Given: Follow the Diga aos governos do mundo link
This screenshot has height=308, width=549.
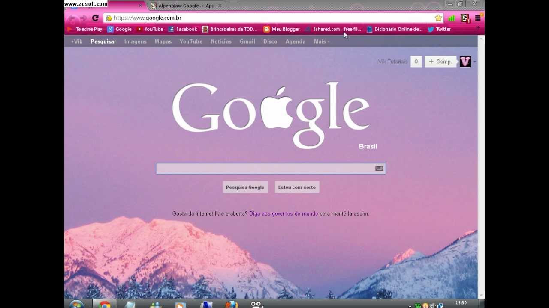Looking at the screenshot, I should point(284,213).
